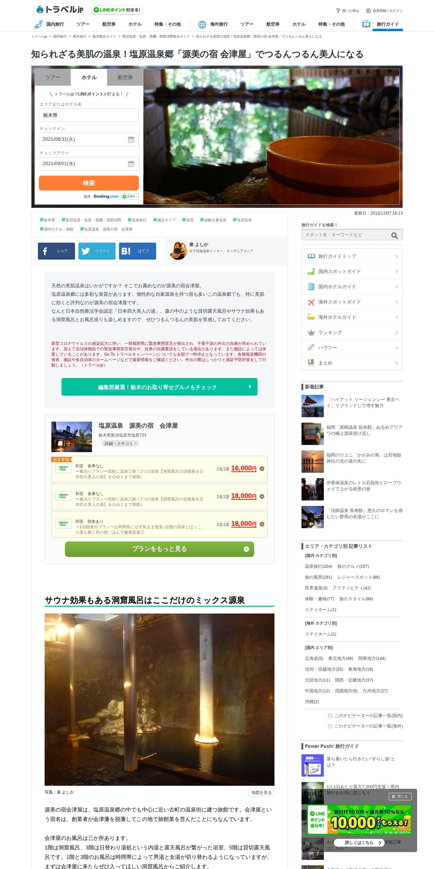Click the orange 検索 button
The height and width of the screenshot is (869, 434).
point(89,183)
